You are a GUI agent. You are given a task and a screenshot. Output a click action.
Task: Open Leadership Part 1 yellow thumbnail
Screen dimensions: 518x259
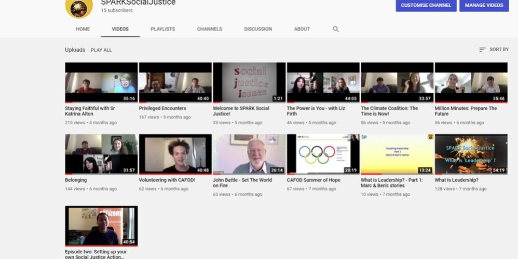(397, 154)
